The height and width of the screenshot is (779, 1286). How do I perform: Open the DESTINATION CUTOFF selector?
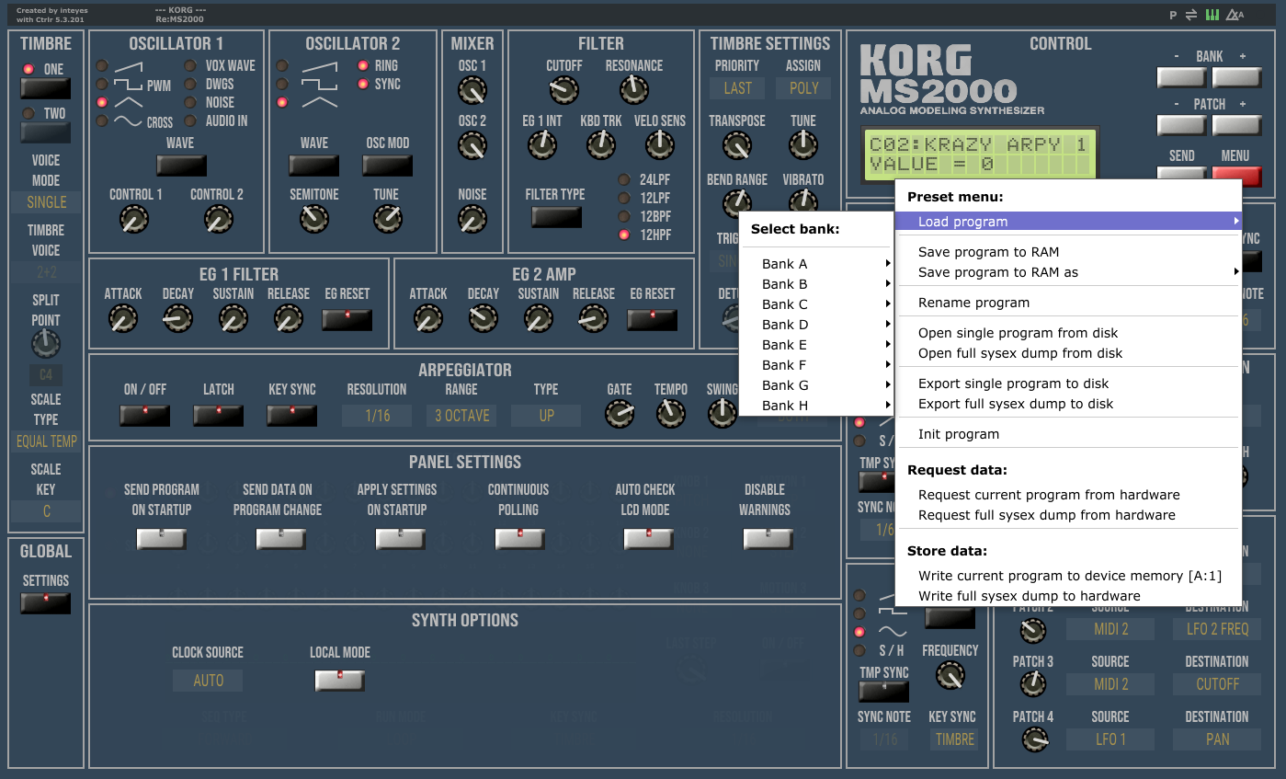1217,684
